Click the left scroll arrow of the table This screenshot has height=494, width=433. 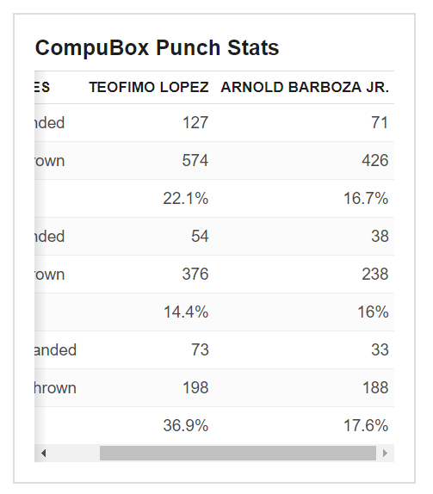[44, 453]
